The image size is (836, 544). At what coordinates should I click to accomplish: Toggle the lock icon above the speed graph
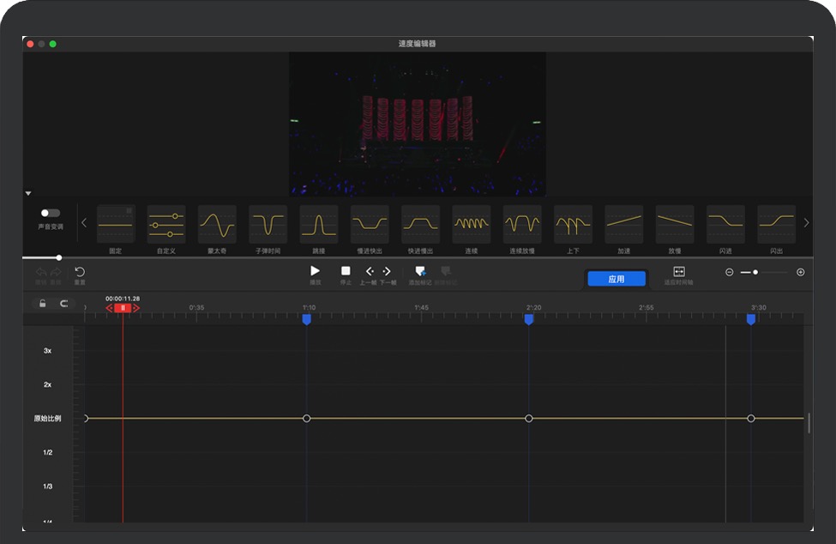[43, 304]
